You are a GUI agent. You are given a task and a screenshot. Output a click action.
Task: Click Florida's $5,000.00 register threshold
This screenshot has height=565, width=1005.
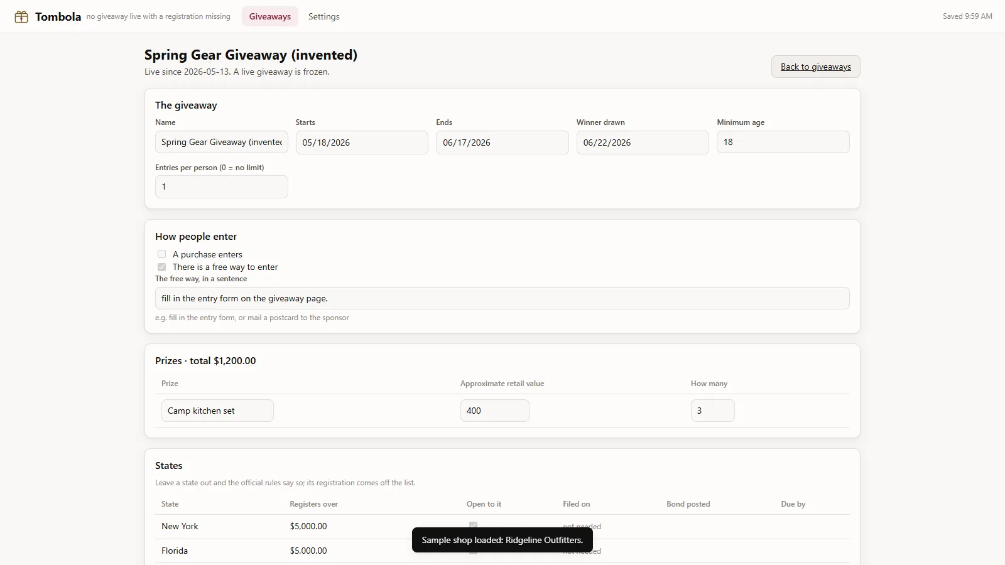(x=308, y=551)
